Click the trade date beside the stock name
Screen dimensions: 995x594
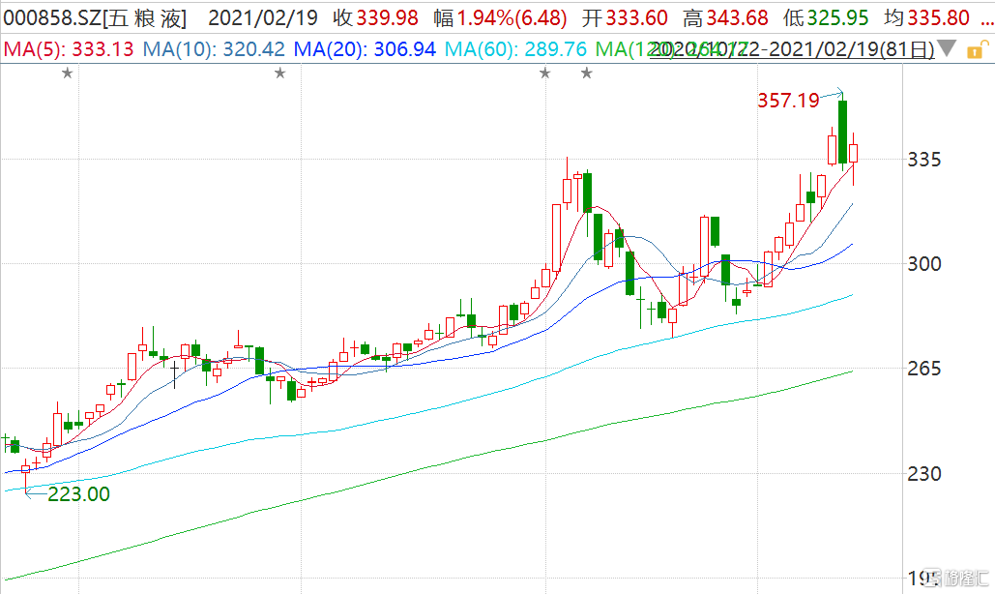tap(263, 17)
